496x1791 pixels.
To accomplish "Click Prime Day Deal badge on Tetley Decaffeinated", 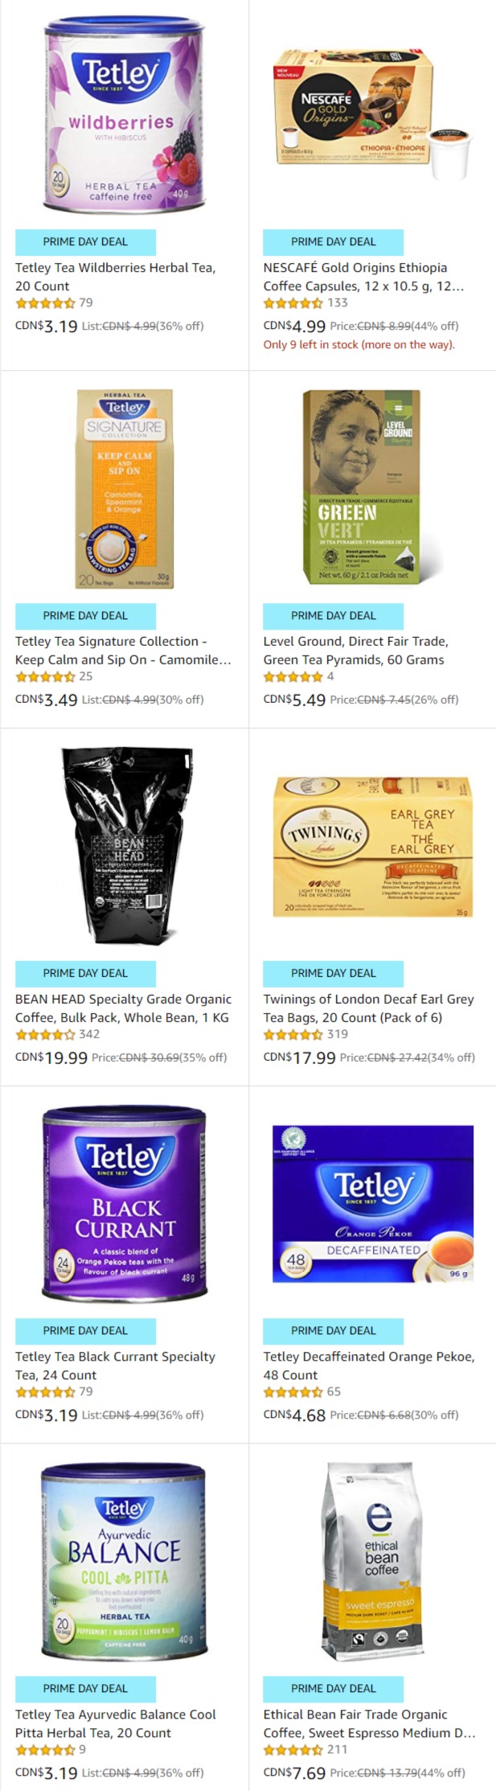I will 334,1330.
